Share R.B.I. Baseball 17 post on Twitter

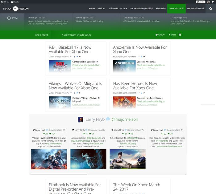pyautogui.click(x=77, y=57)
